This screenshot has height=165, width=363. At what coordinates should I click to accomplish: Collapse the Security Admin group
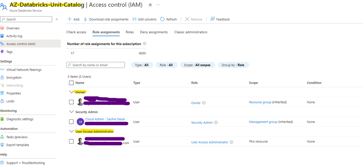click(71, 112)
